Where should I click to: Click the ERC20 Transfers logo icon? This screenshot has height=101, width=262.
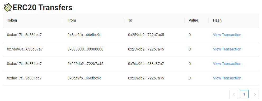[8, 7]
